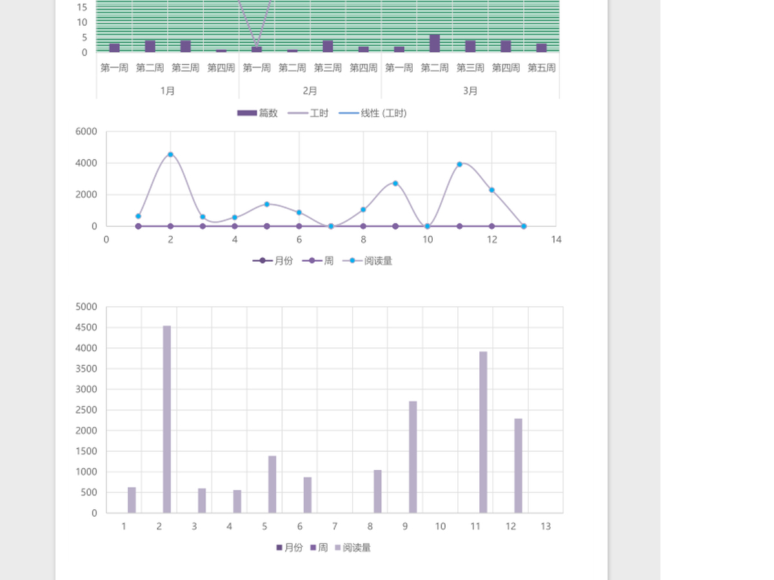Click the bar at category 12
Viewport: 774px width, 580px height.
tap(518, 466)
